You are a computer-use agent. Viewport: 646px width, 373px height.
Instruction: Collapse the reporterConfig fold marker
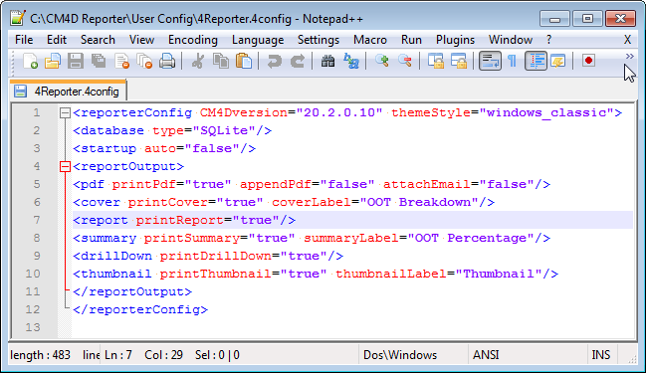[65, 112]
